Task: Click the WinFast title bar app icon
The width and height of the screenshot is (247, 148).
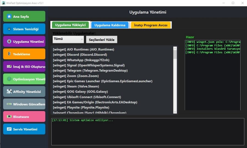Action: [x=4, y=3]
